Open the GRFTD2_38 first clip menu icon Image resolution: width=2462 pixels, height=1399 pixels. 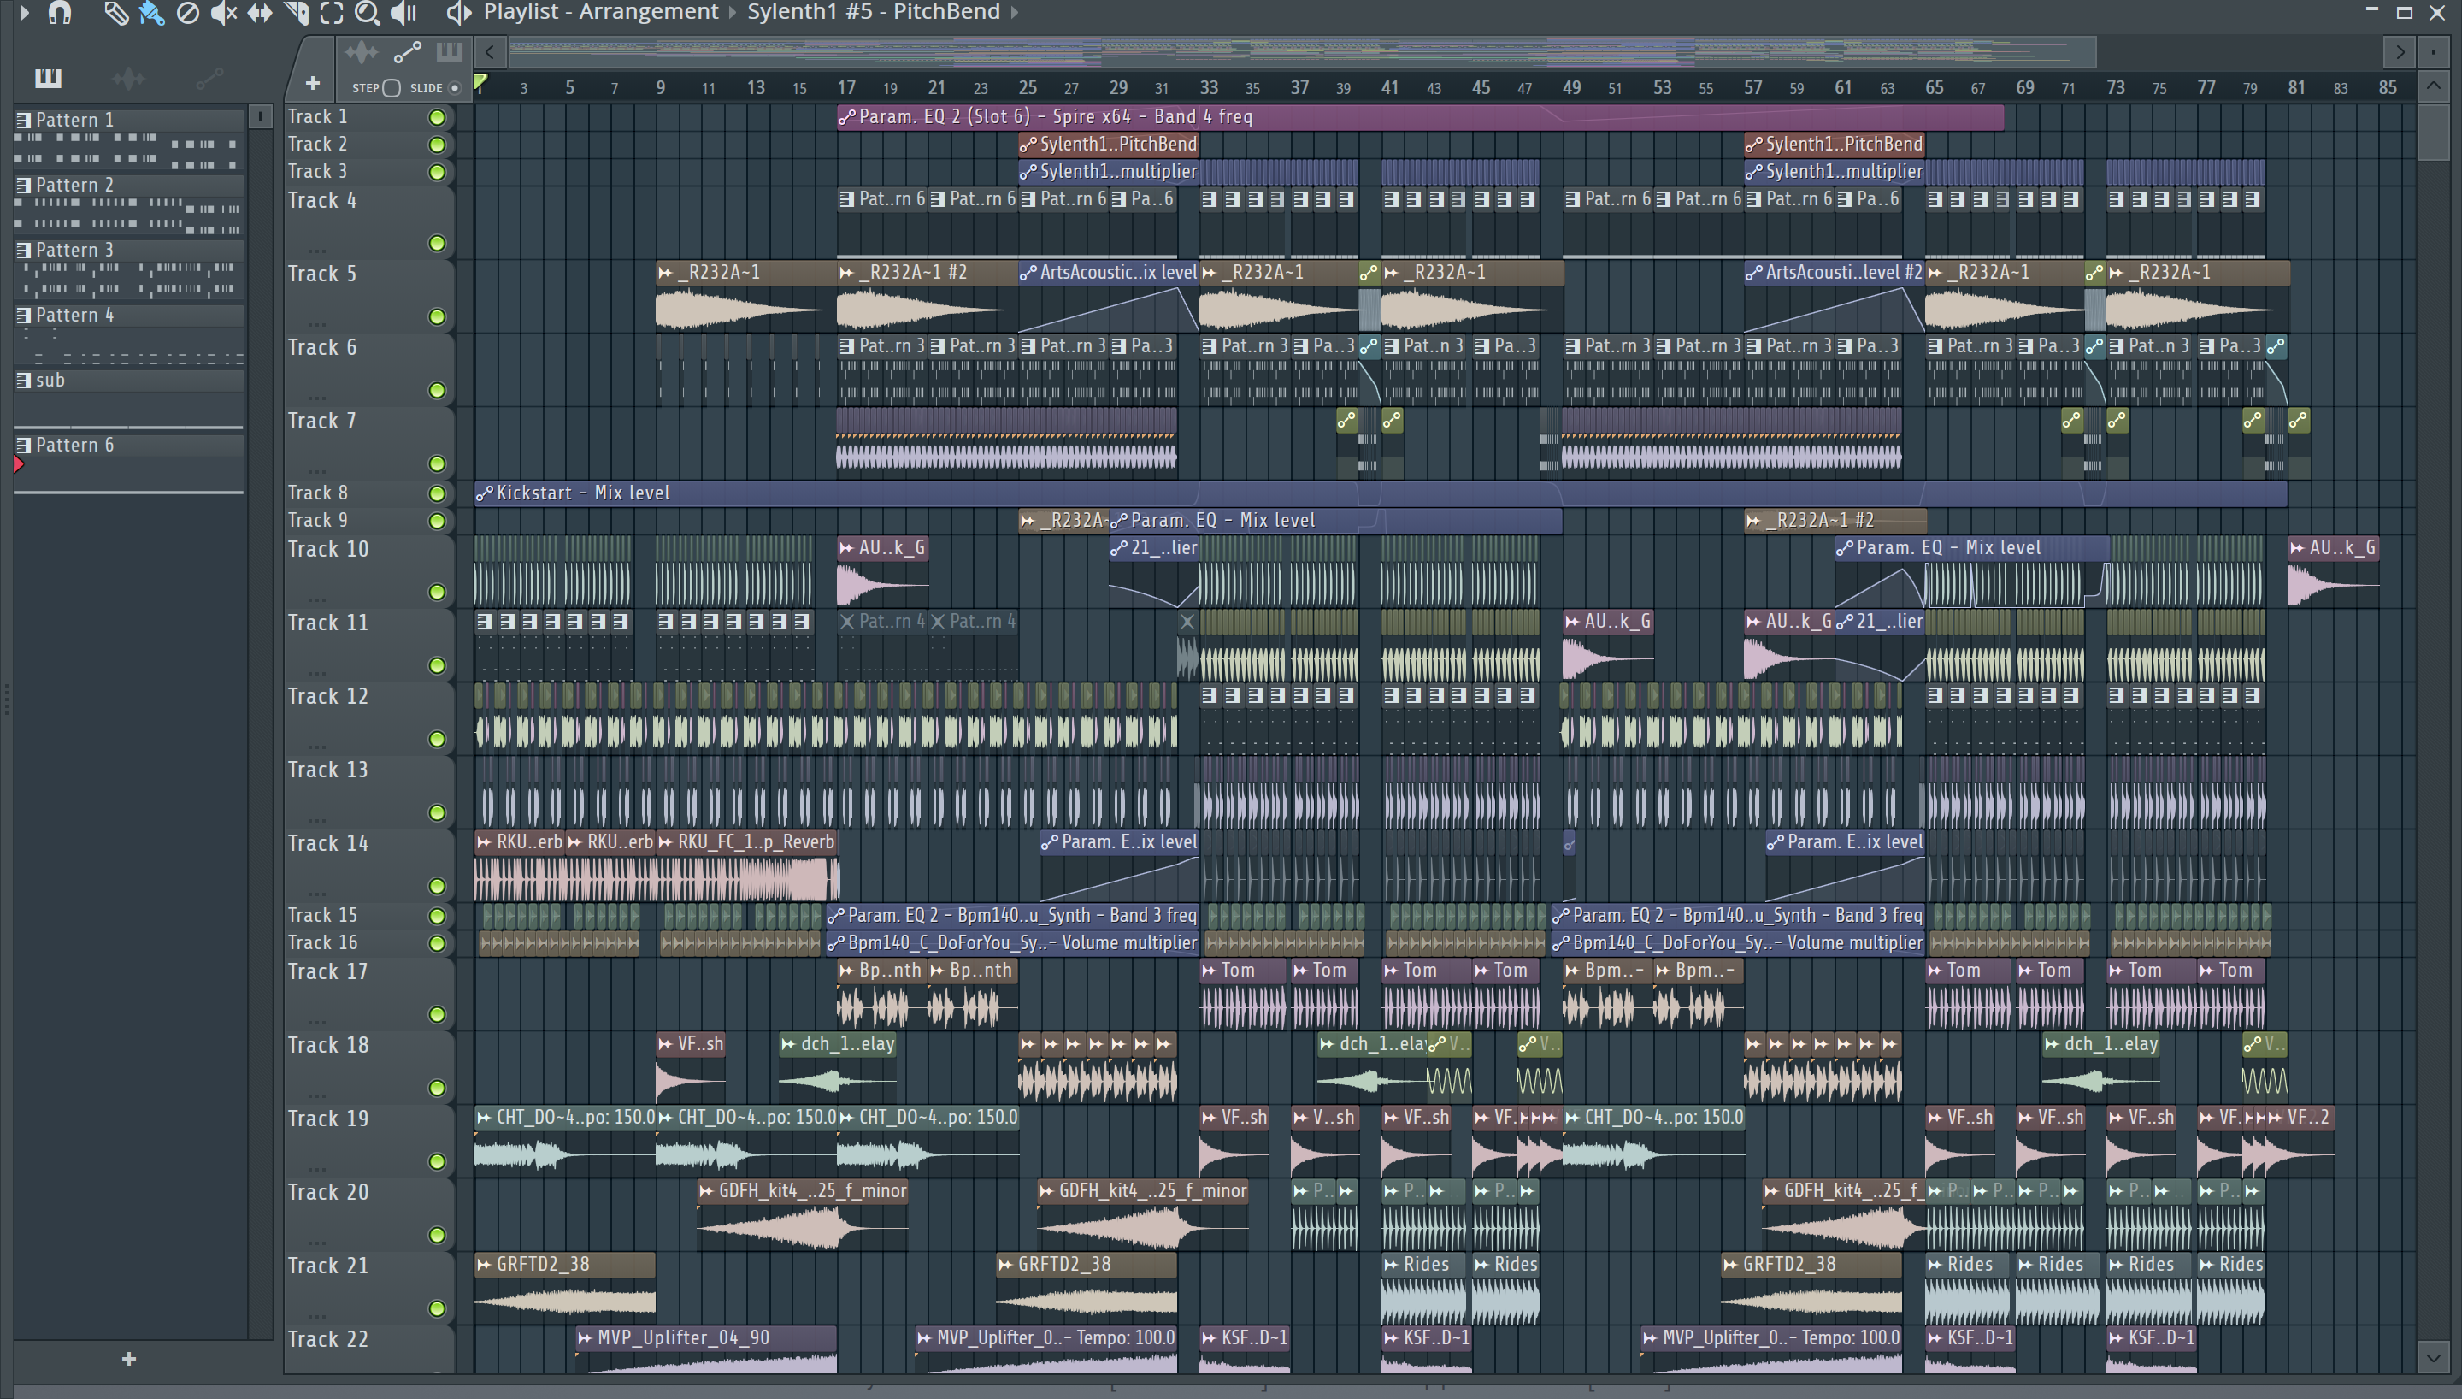tap(485, 1266)
